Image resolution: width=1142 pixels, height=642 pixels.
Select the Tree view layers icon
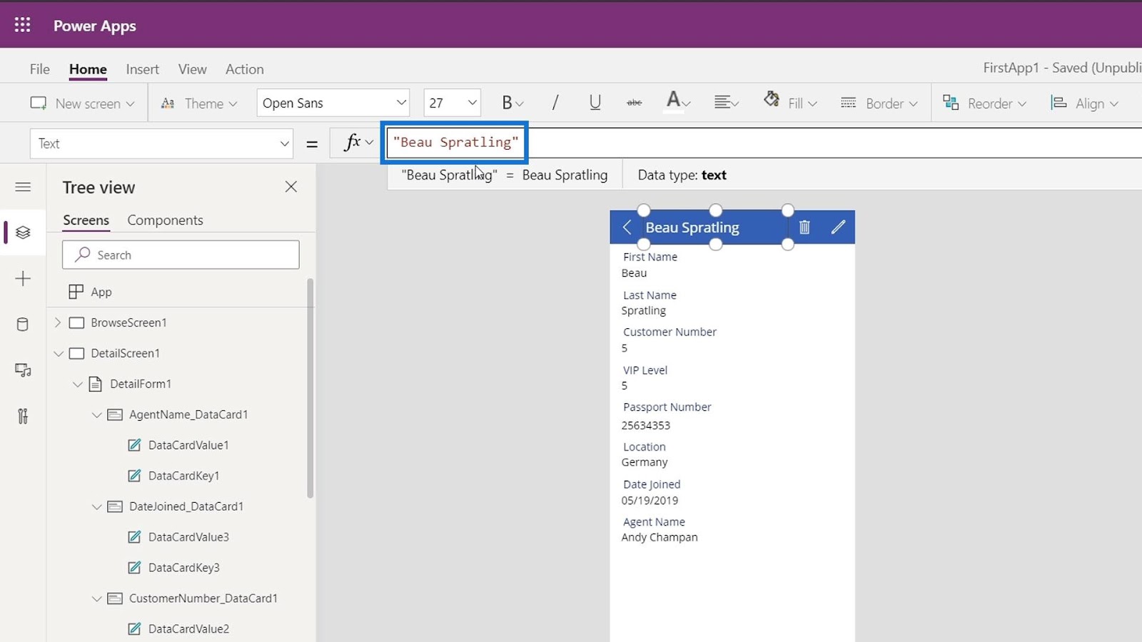23,233
